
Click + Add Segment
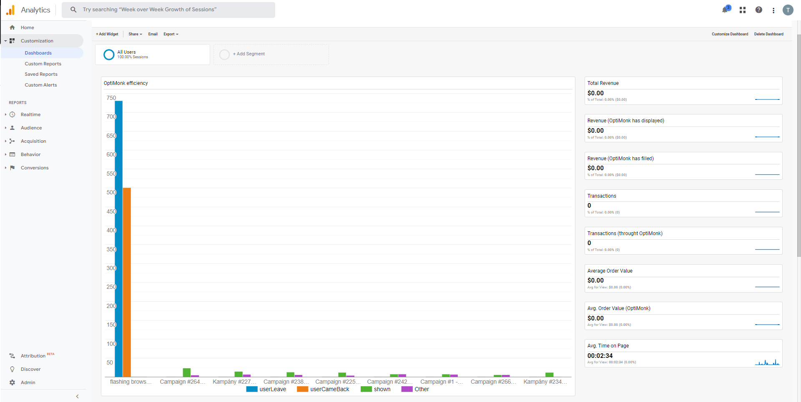pos(249,54)
